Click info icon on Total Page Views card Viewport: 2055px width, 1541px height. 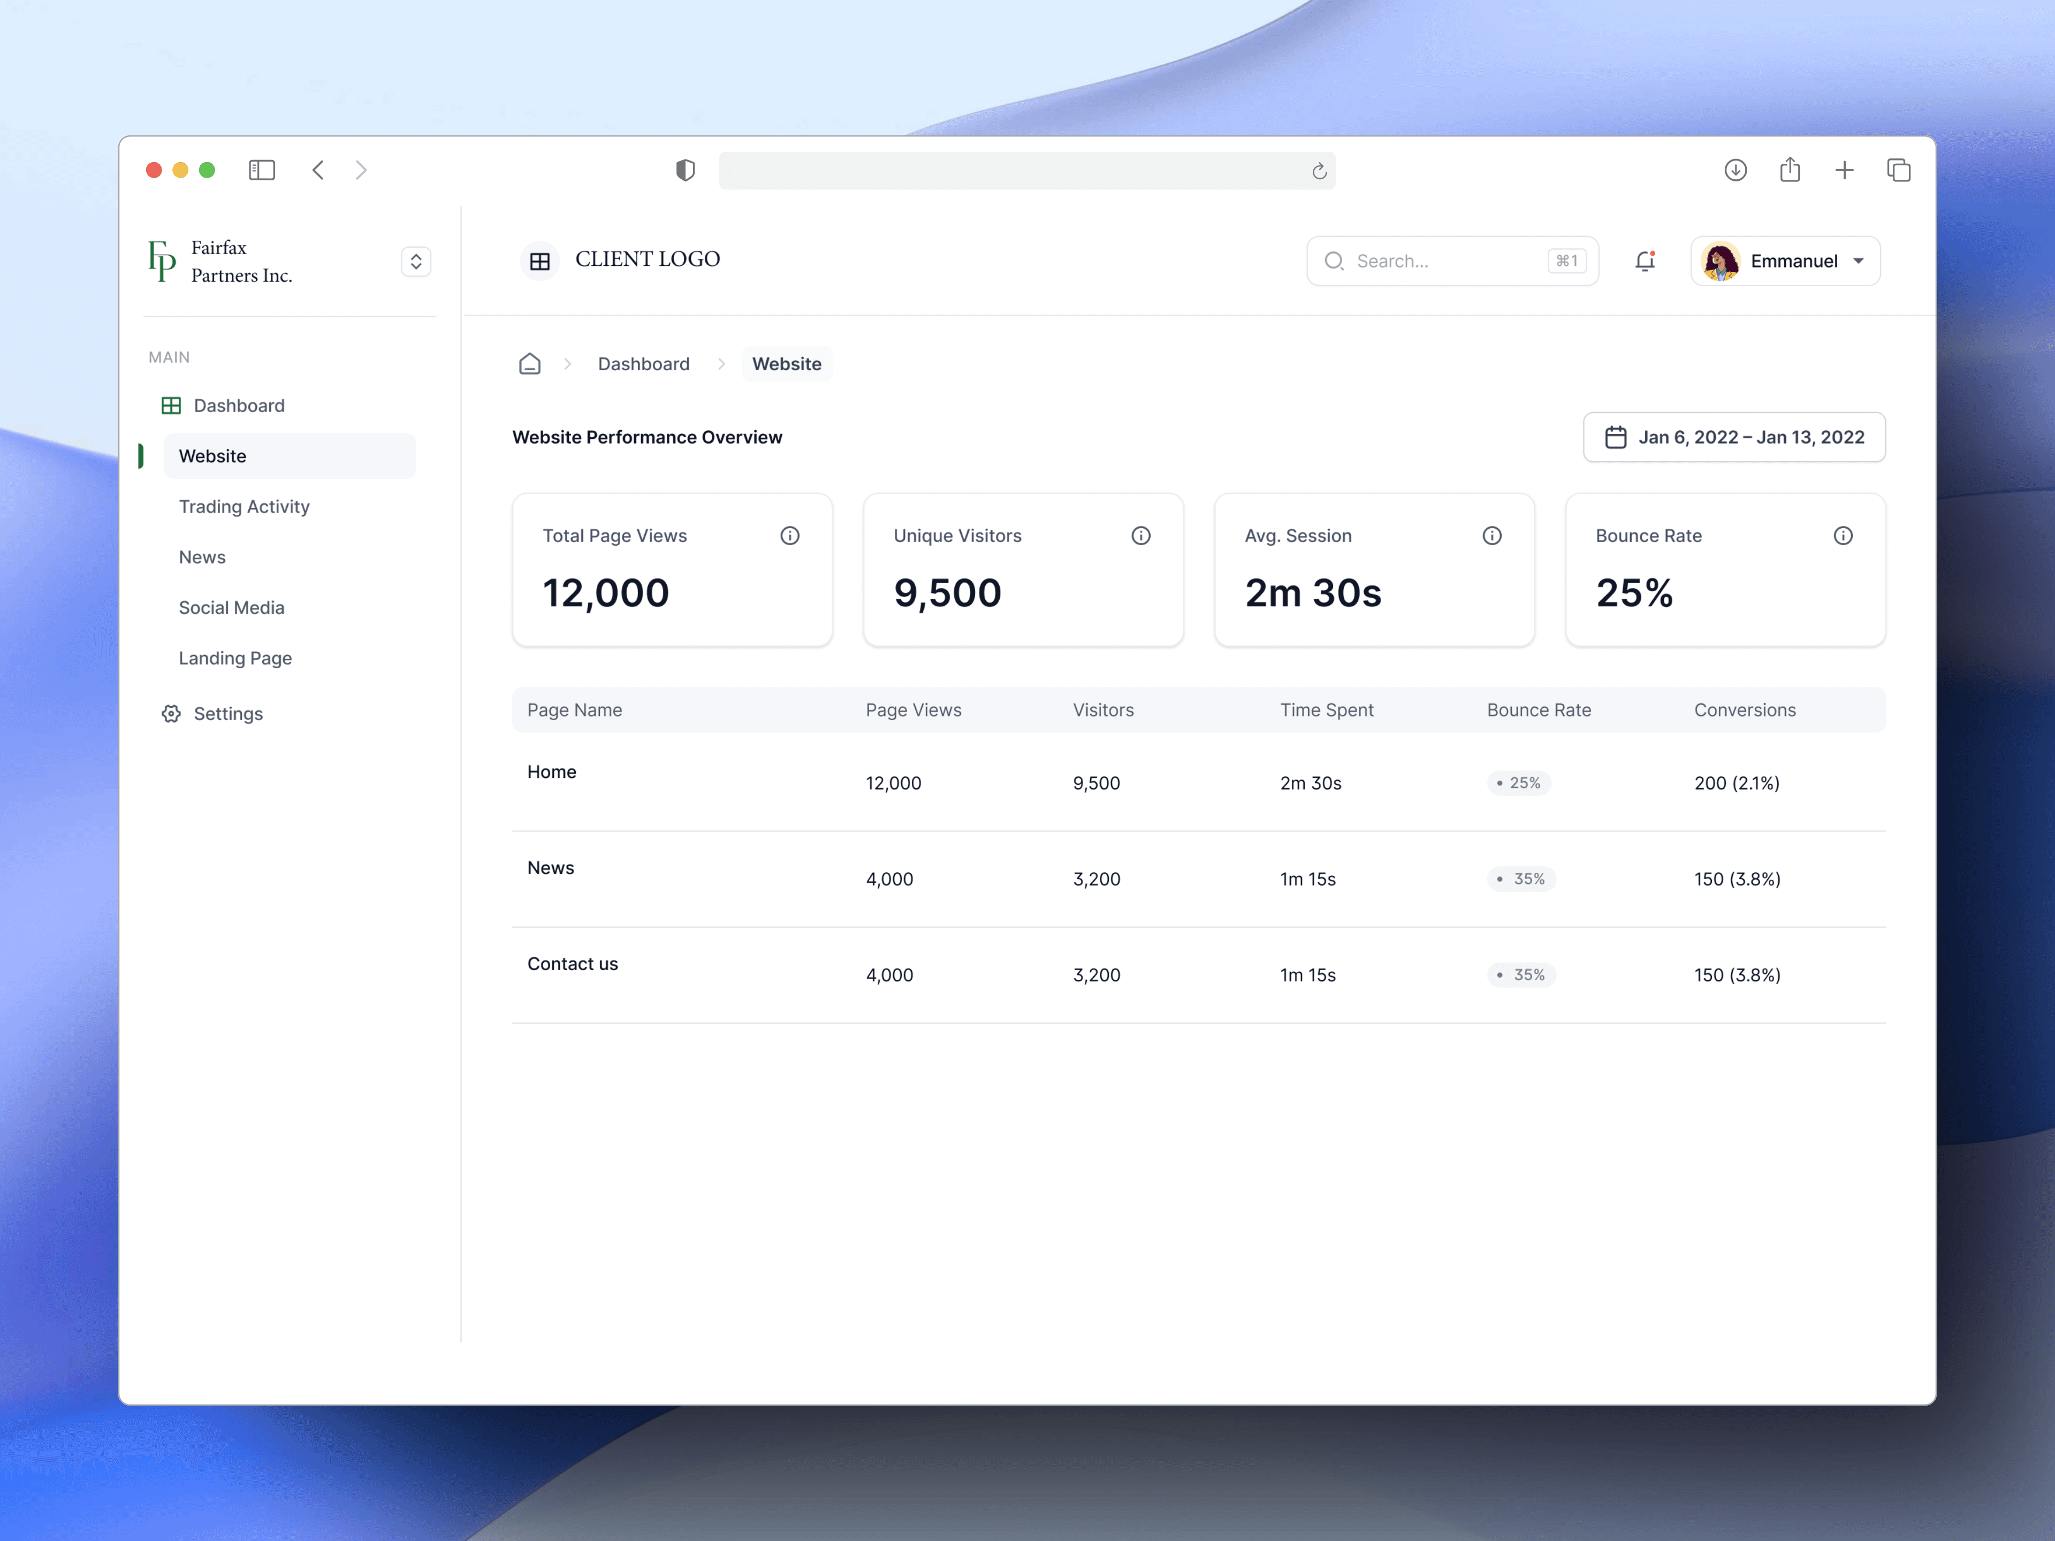790,536
